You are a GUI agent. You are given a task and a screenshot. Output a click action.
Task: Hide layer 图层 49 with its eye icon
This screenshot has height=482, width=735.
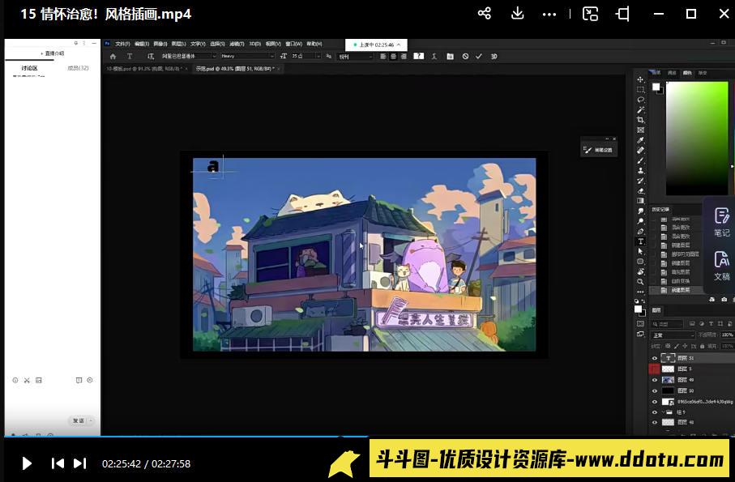click(x=655, y=380)
